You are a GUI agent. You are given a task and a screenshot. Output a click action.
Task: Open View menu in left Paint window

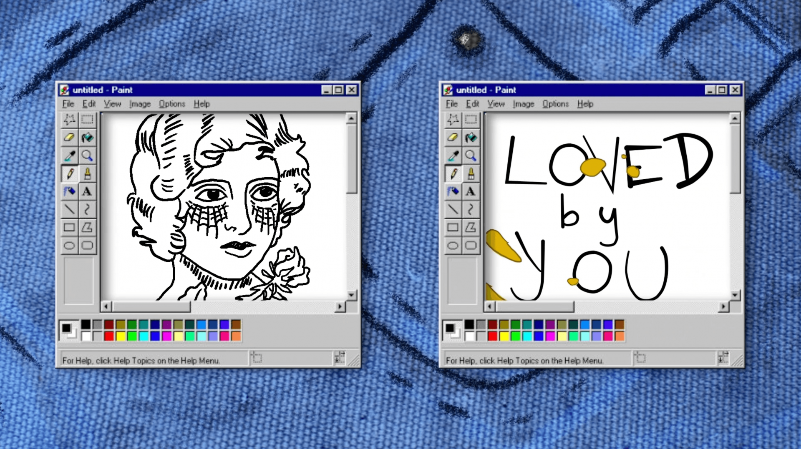[112, 104]
